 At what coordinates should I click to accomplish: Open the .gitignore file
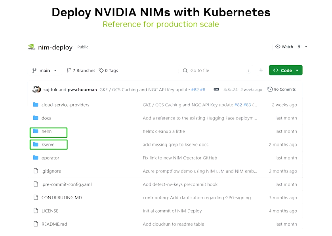tap(51, 171)
